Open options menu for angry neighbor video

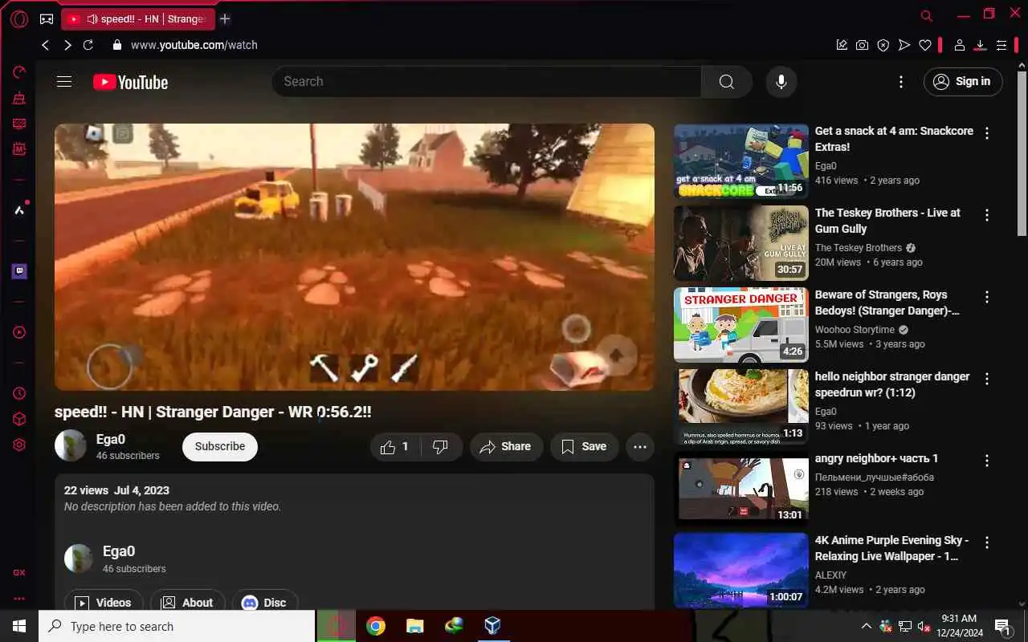(x=987, y=461)
